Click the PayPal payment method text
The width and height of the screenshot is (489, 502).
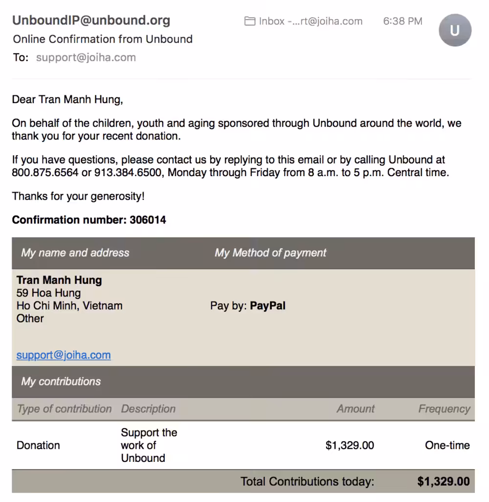(267, 305)
